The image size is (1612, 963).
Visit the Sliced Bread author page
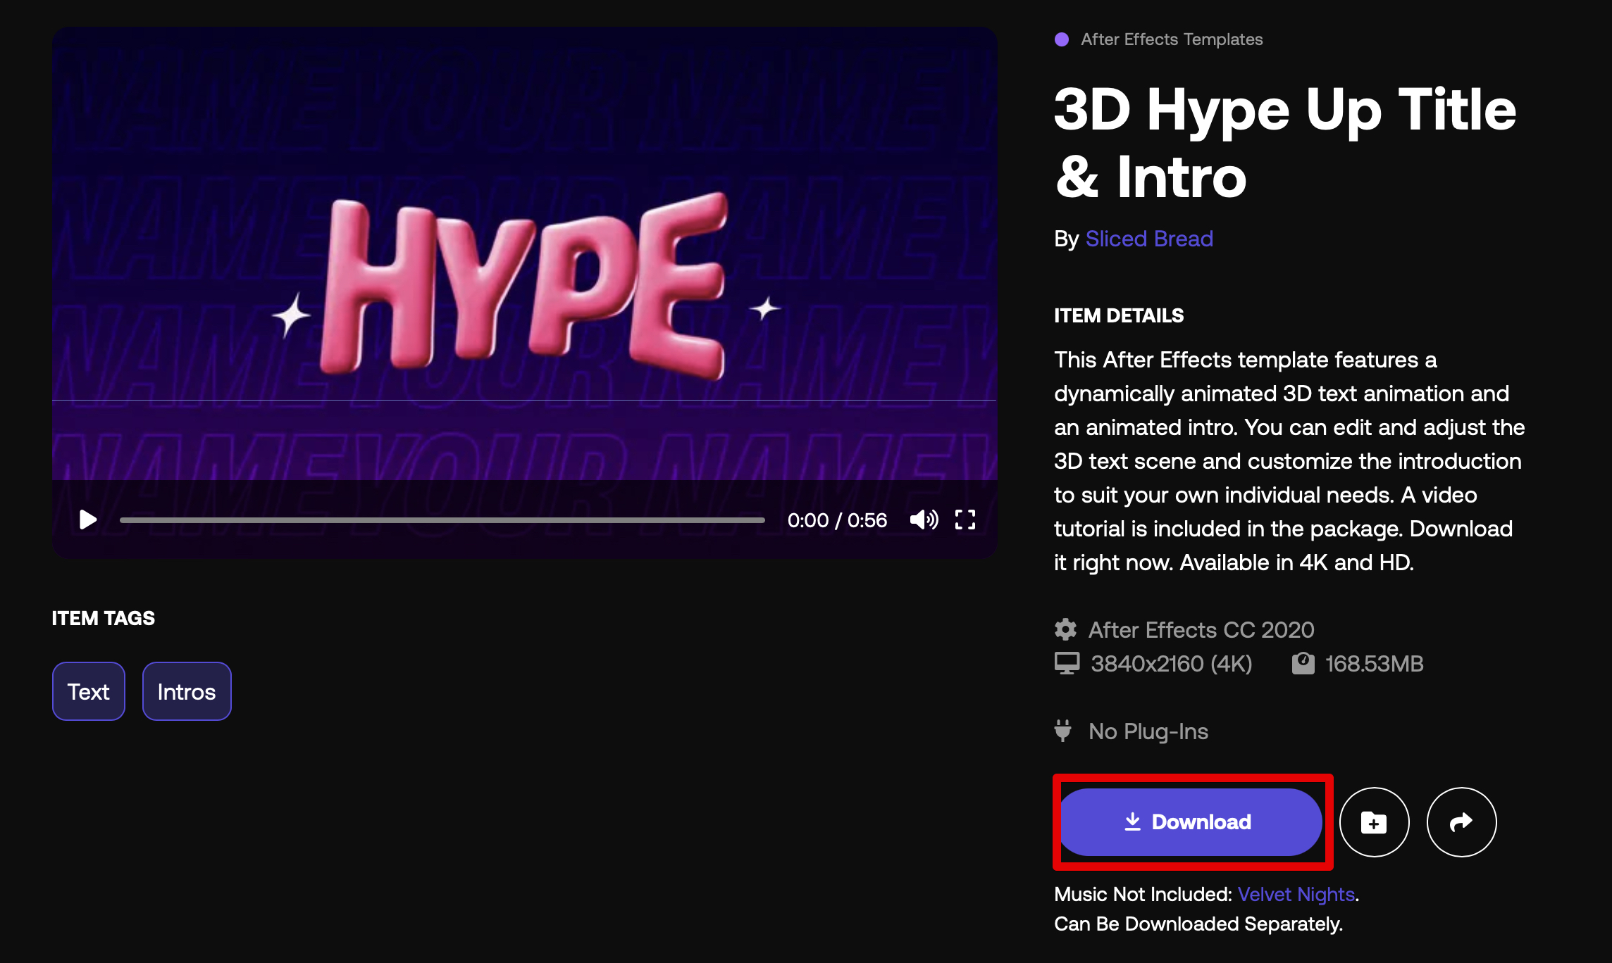[x=1149, y=239]
